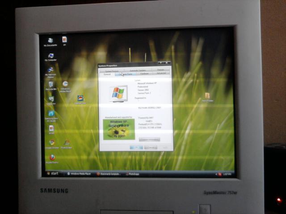Open PhotoScape desktop shortcut

(66, 143)
